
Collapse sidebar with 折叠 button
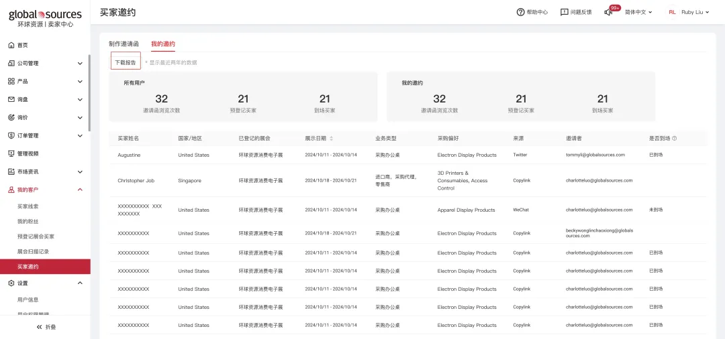46,327
